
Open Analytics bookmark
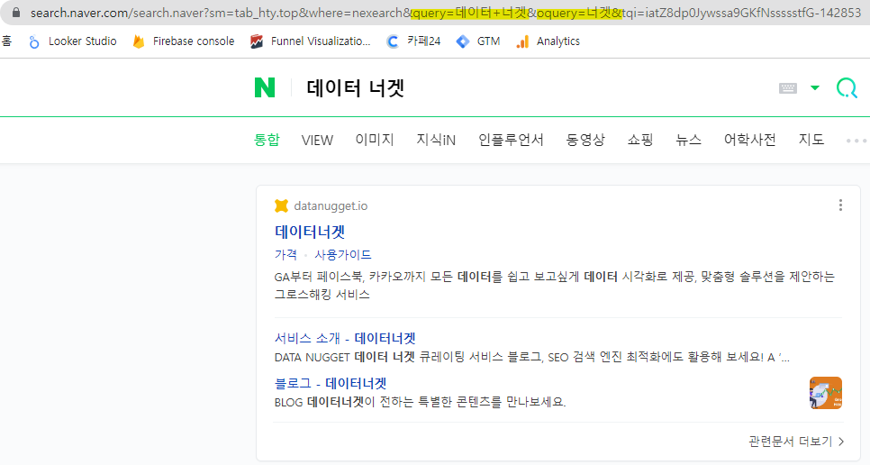(x=548, y=41)
